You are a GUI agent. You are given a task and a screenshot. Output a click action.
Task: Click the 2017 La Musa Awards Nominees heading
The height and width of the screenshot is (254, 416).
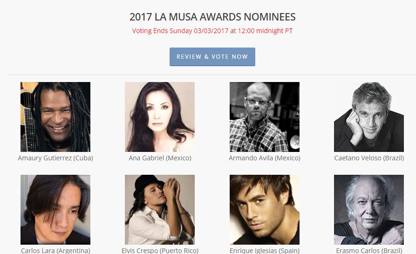pos(212,17)
